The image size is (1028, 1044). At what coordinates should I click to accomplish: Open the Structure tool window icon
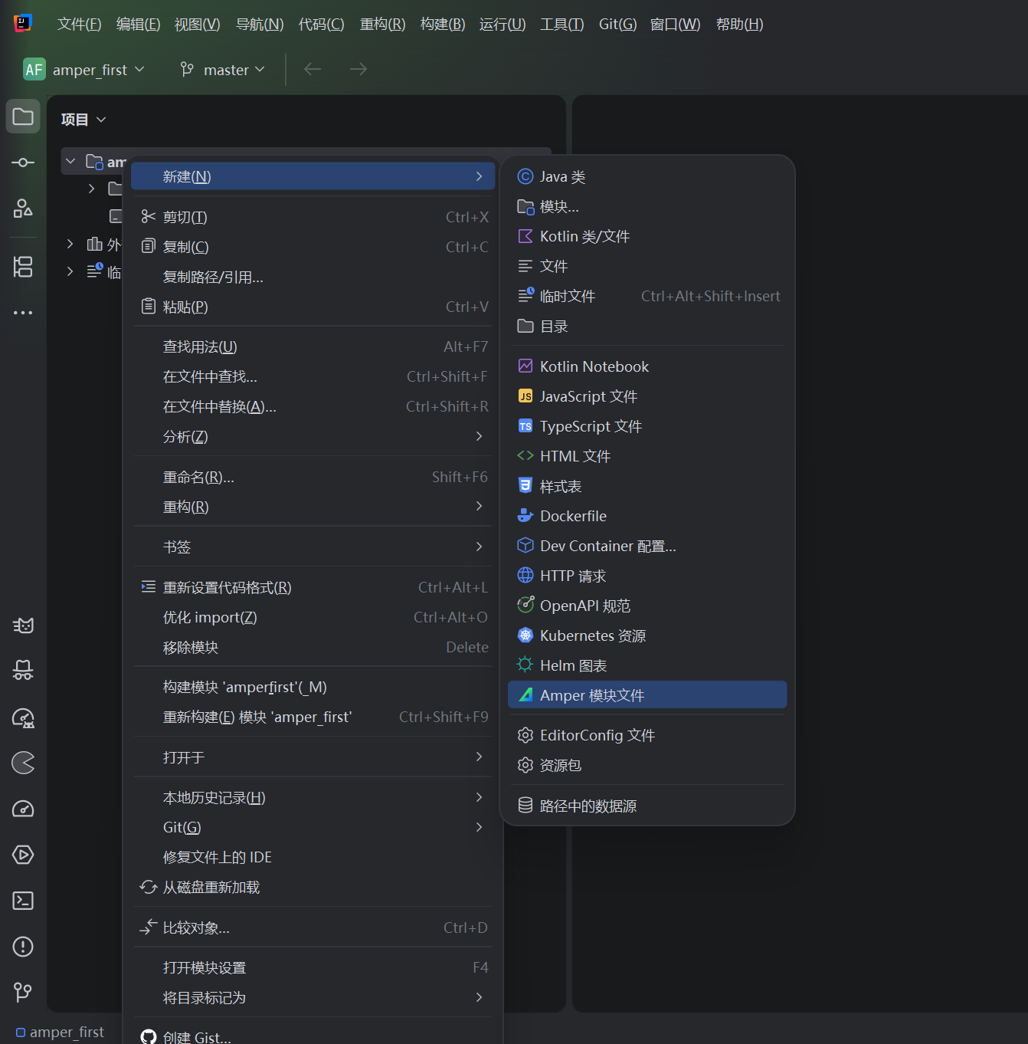click(23, 267)
